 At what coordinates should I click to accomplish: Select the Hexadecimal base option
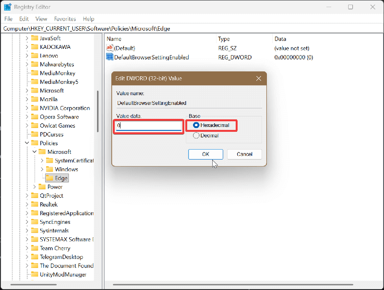click(196, 125)
